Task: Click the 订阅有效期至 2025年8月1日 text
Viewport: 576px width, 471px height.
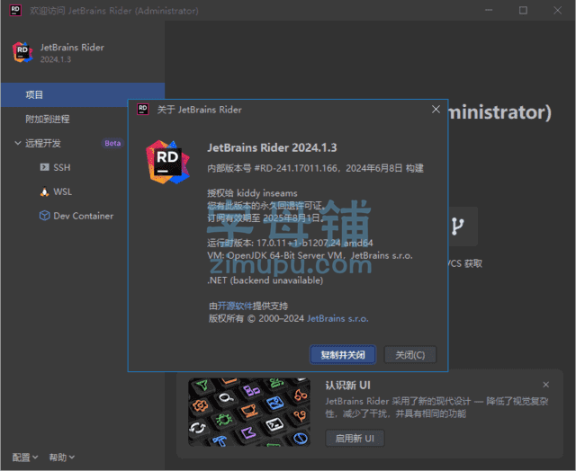Action: (265, 218)
